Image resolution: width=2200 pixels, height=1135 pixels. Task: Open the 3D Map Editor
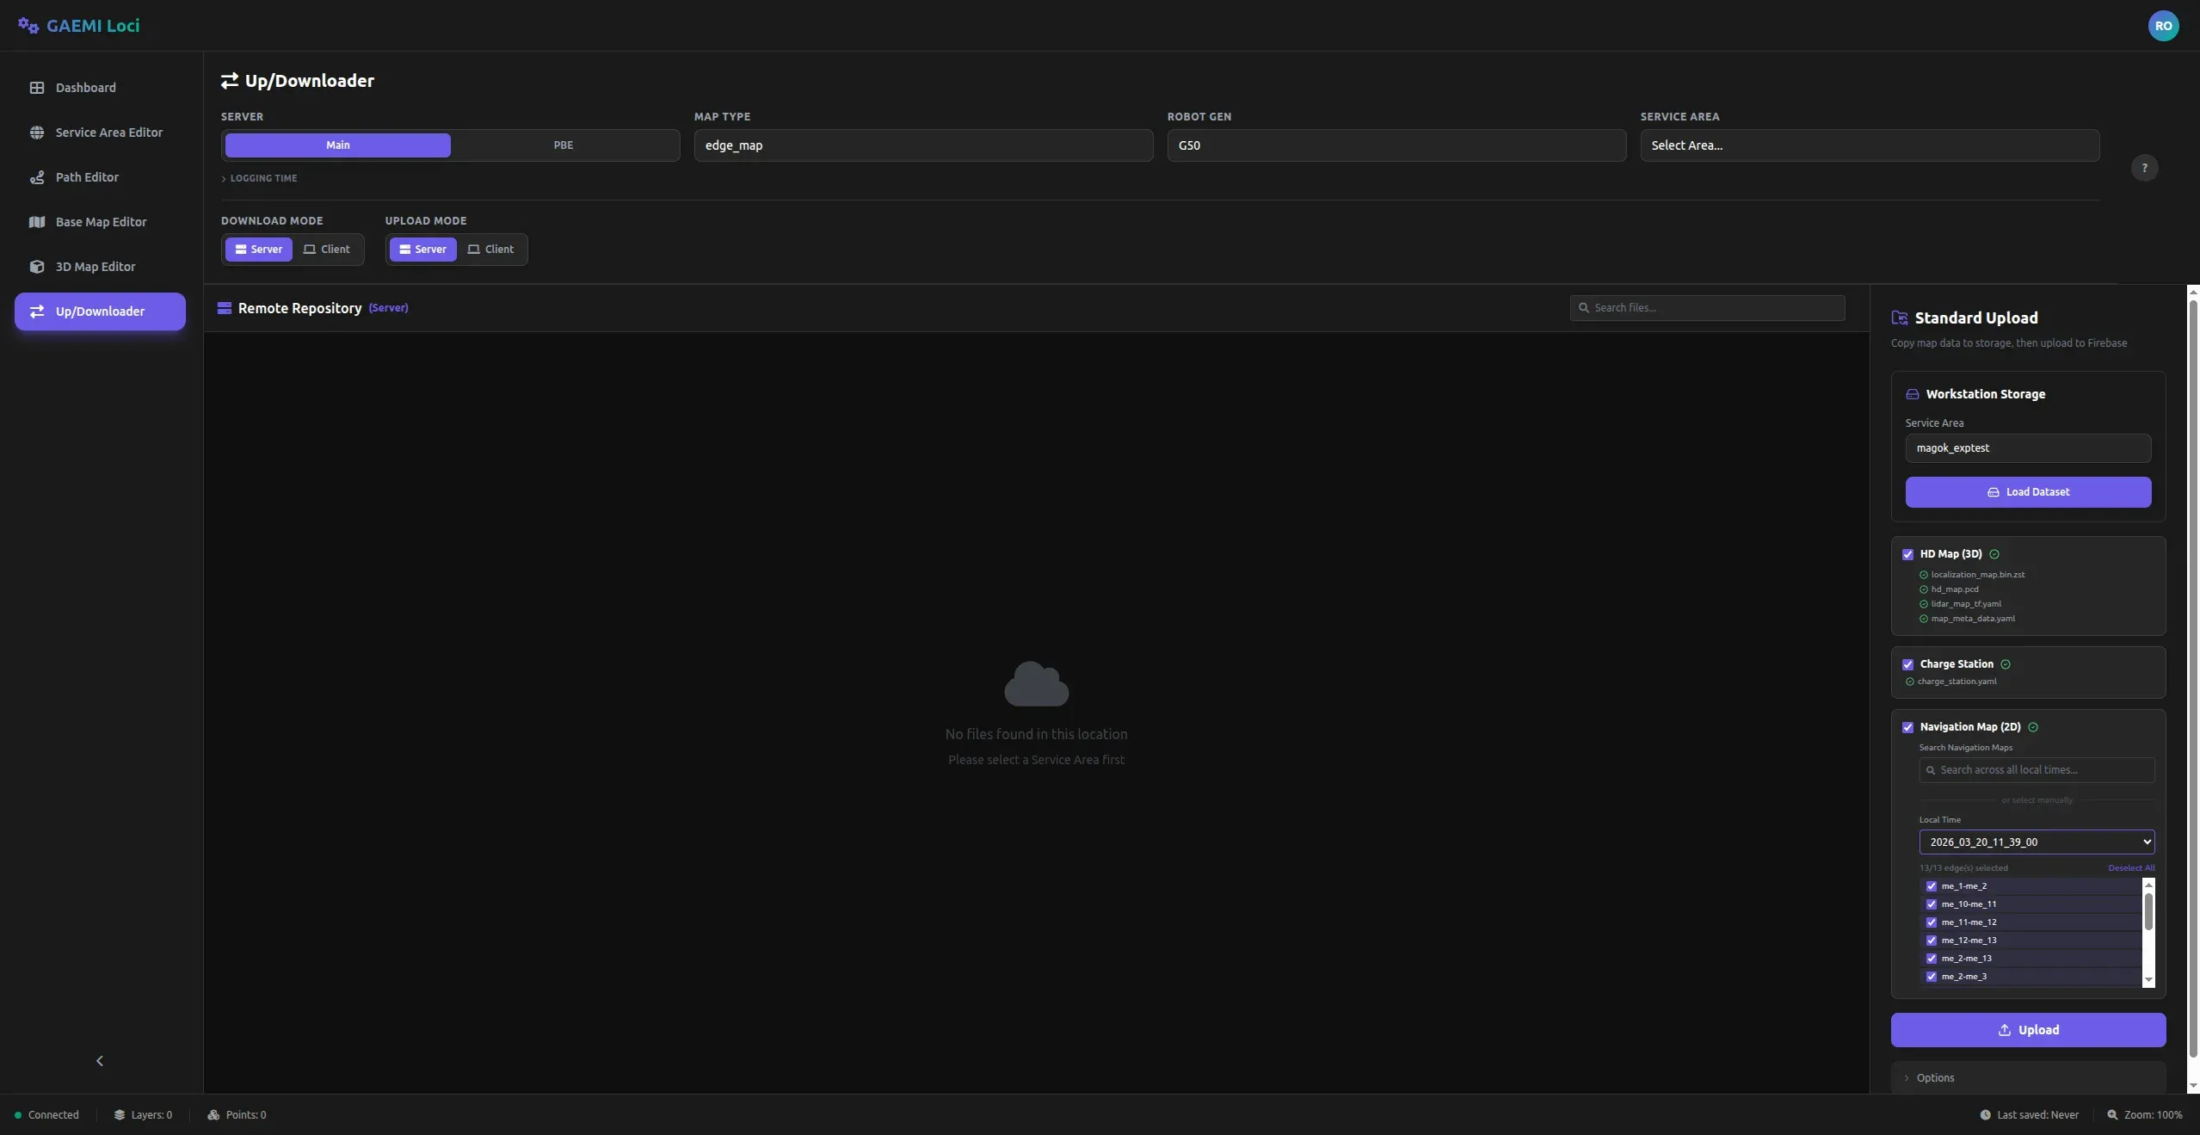pos(96,266)
